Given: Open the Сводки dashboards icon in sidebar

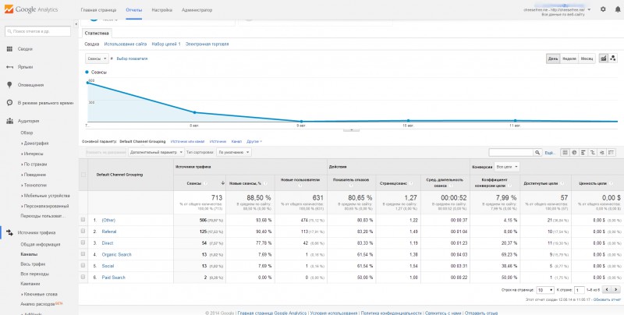Looking at the screenshot, I should pos(9,49).
